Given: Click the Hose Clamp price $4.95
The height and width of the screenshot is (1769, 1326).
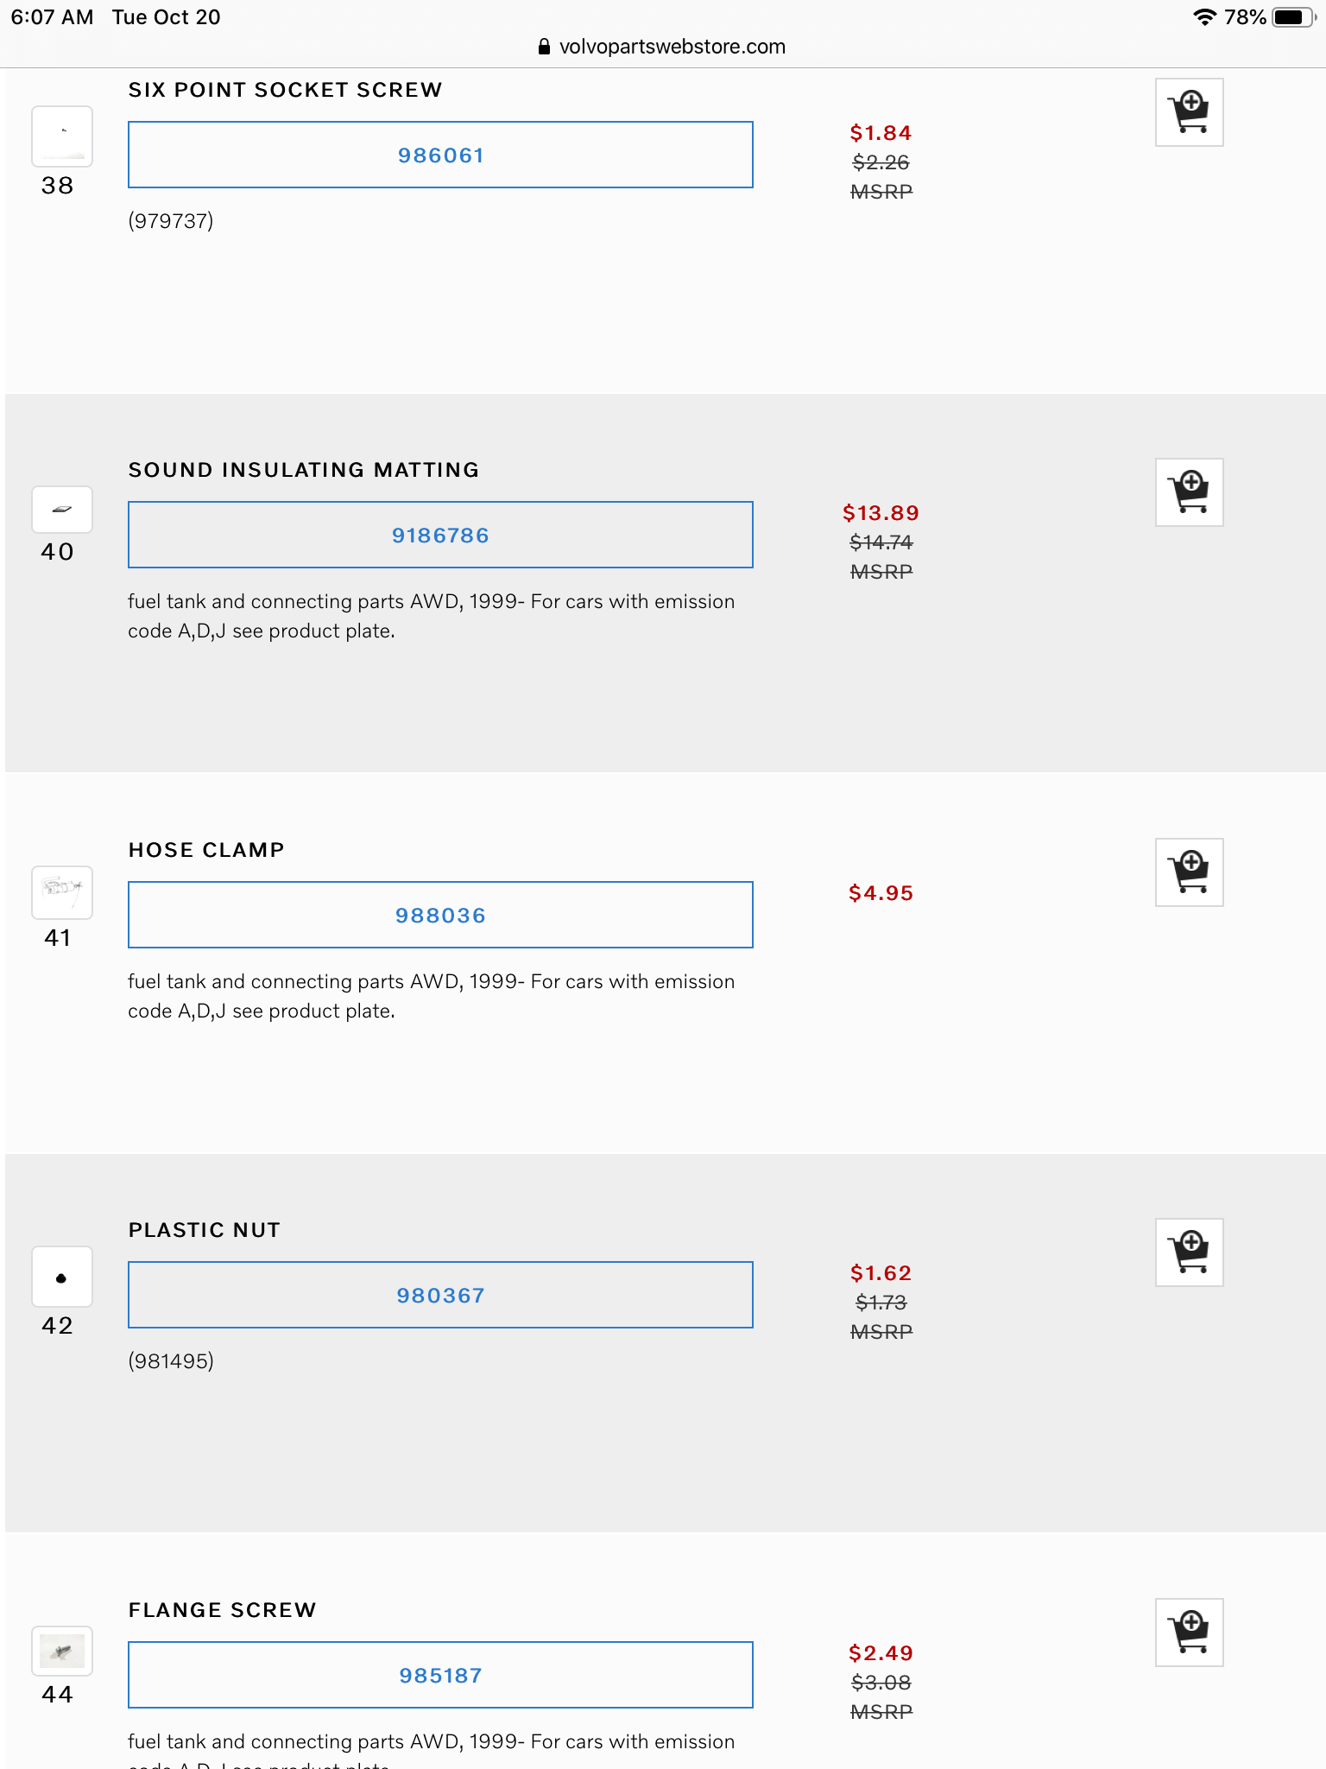Looking at the screenshot, I should coord(881,893).
